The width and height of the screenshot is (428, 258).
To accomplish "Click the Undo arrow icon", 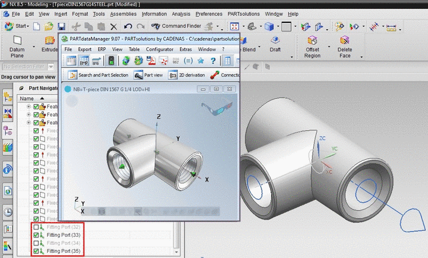I will click(x=128, y=26).
